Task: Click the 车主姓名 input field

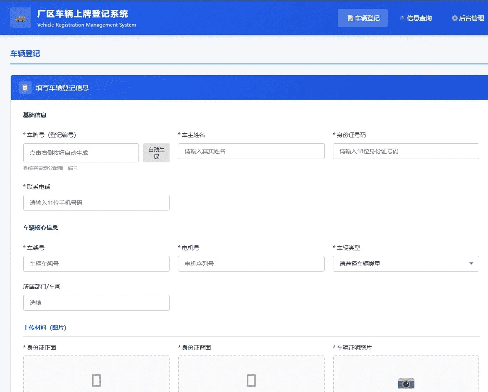Action: pos(251,151)
